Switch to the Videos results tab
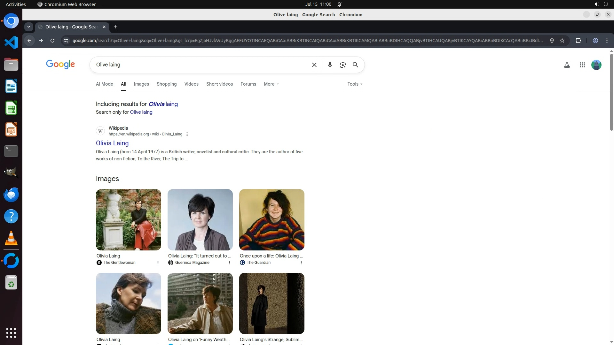The width and height of the screenshot is (614, 345). [191, 84]
